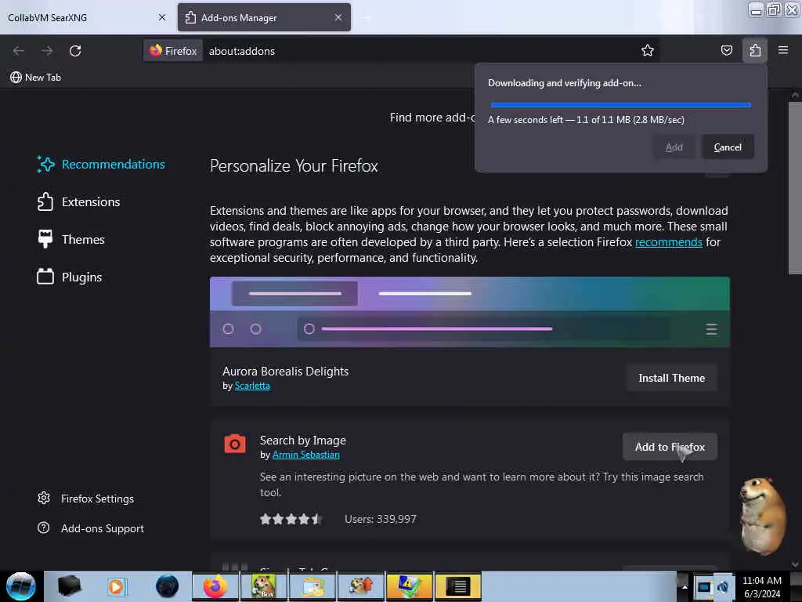Select Recommendations in the sidebar
Viewport: 802px width, 602px height.
(x=101, y=165)
